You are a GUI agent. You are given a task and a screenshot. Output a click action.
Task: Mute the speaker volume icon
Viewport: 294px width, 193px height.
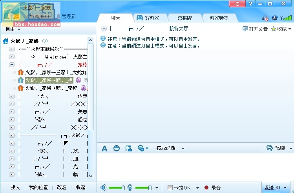(x=103, y=188)
